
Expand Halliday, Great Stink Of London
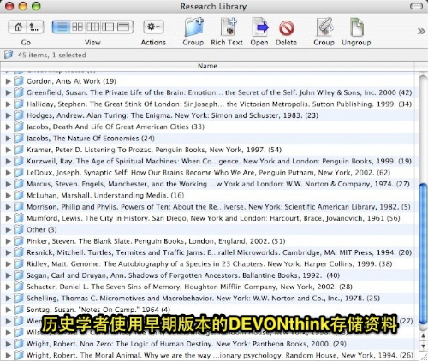pyautogui.click(x=9, y=104)
